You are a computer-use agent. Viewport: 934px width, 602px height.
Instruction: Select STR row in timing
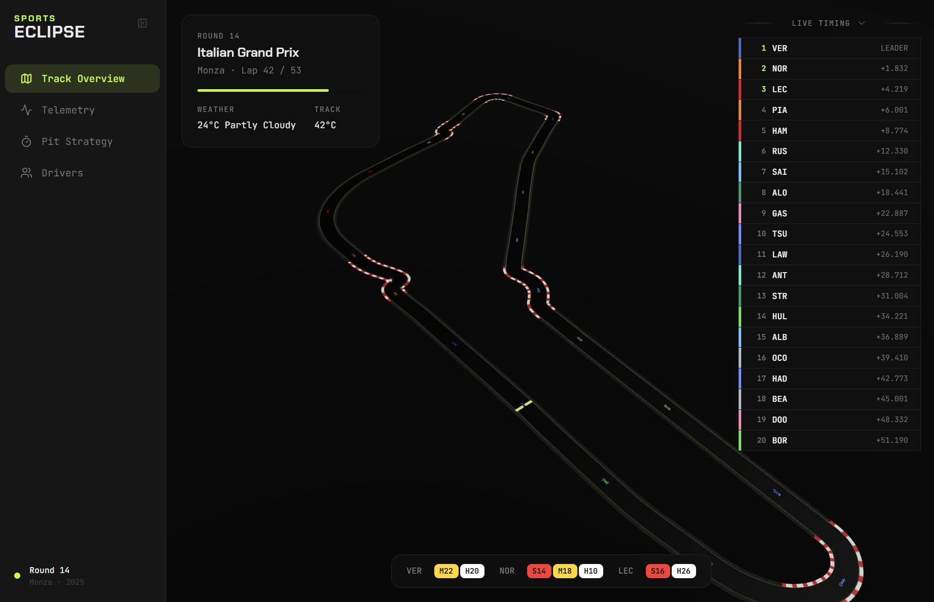pos(829,296)
